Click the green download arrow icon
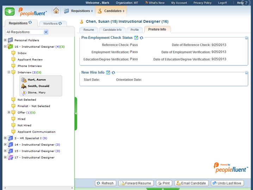This screenshot has width=253, height=190. coord(10,11)
